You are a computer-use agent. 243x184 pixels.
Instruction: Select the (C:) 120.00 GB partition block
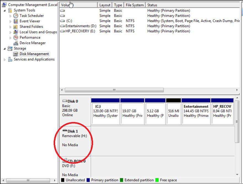click(105, 111)
